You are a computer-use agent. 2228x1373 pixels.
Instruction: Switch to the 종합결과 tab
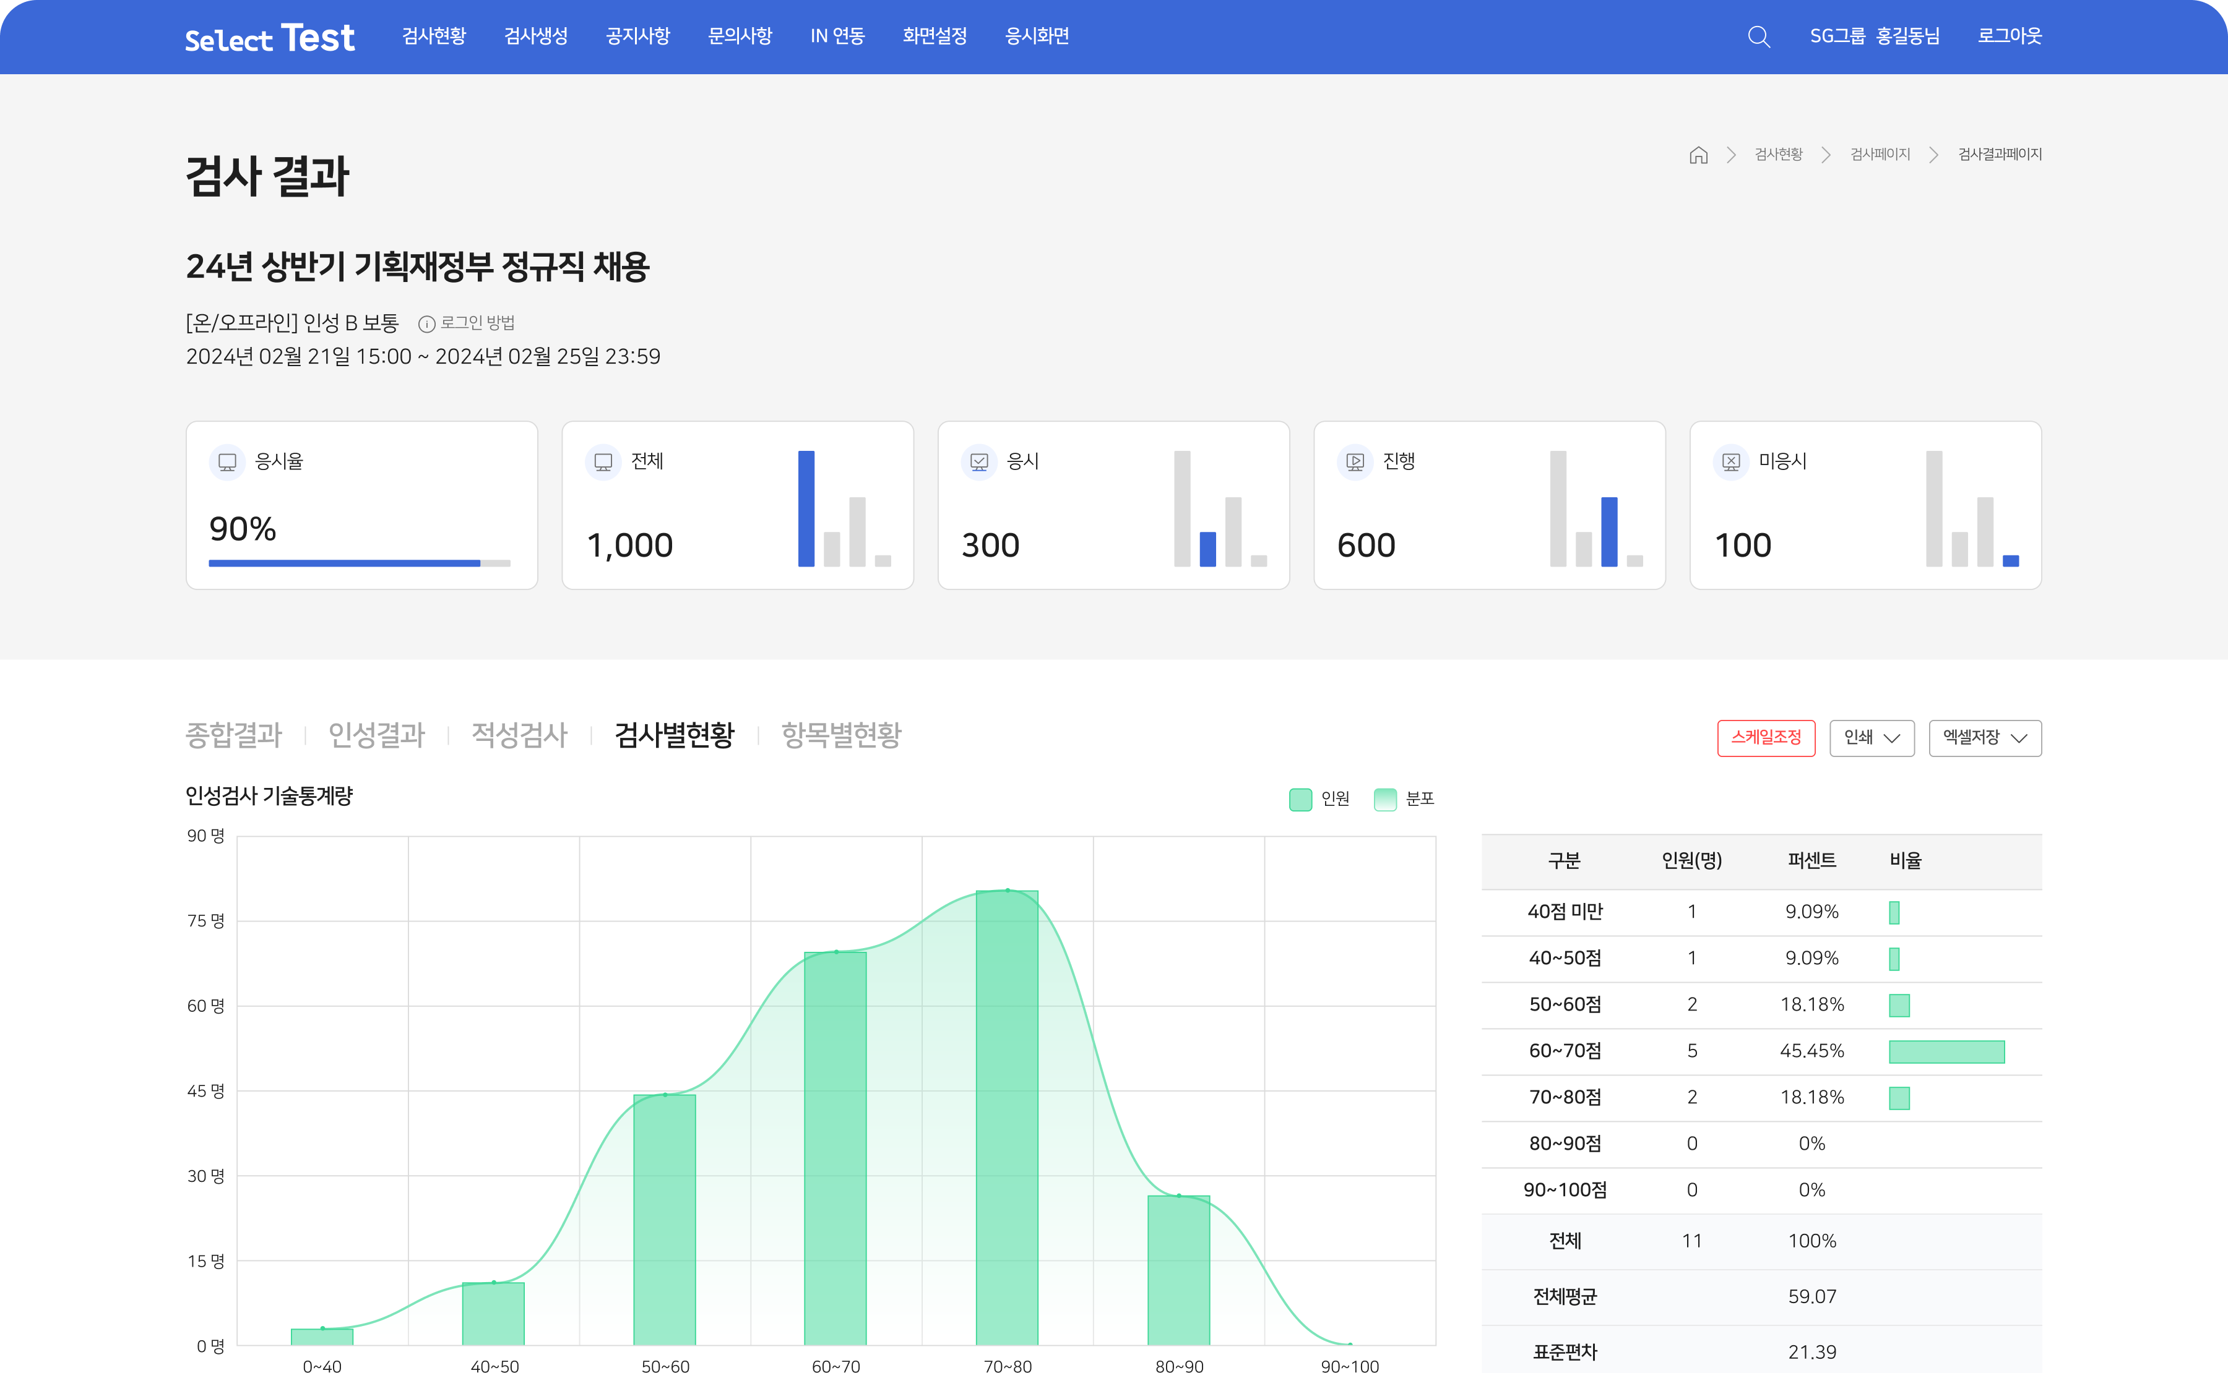(233, 735)
